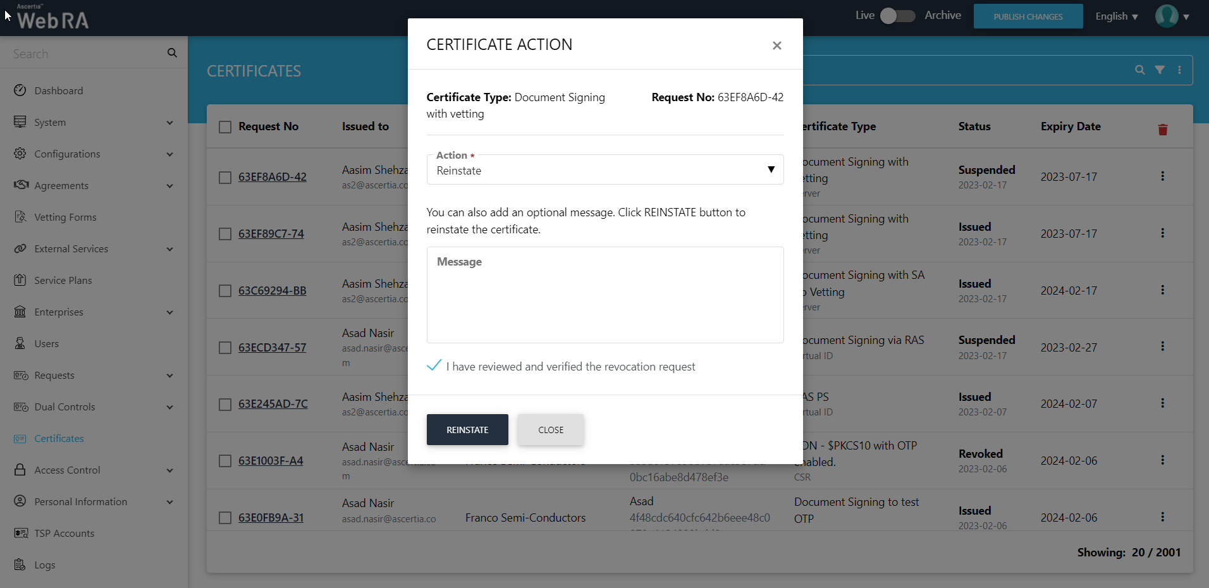Open kebab menu for request 63EF89C7-74
Viewport: 1209px width, 588px height.
(1162, 233)
